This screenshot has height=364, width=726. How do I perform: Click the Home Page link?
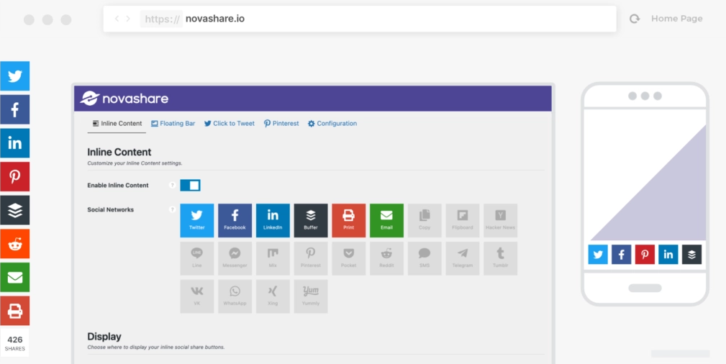(677, 19)
